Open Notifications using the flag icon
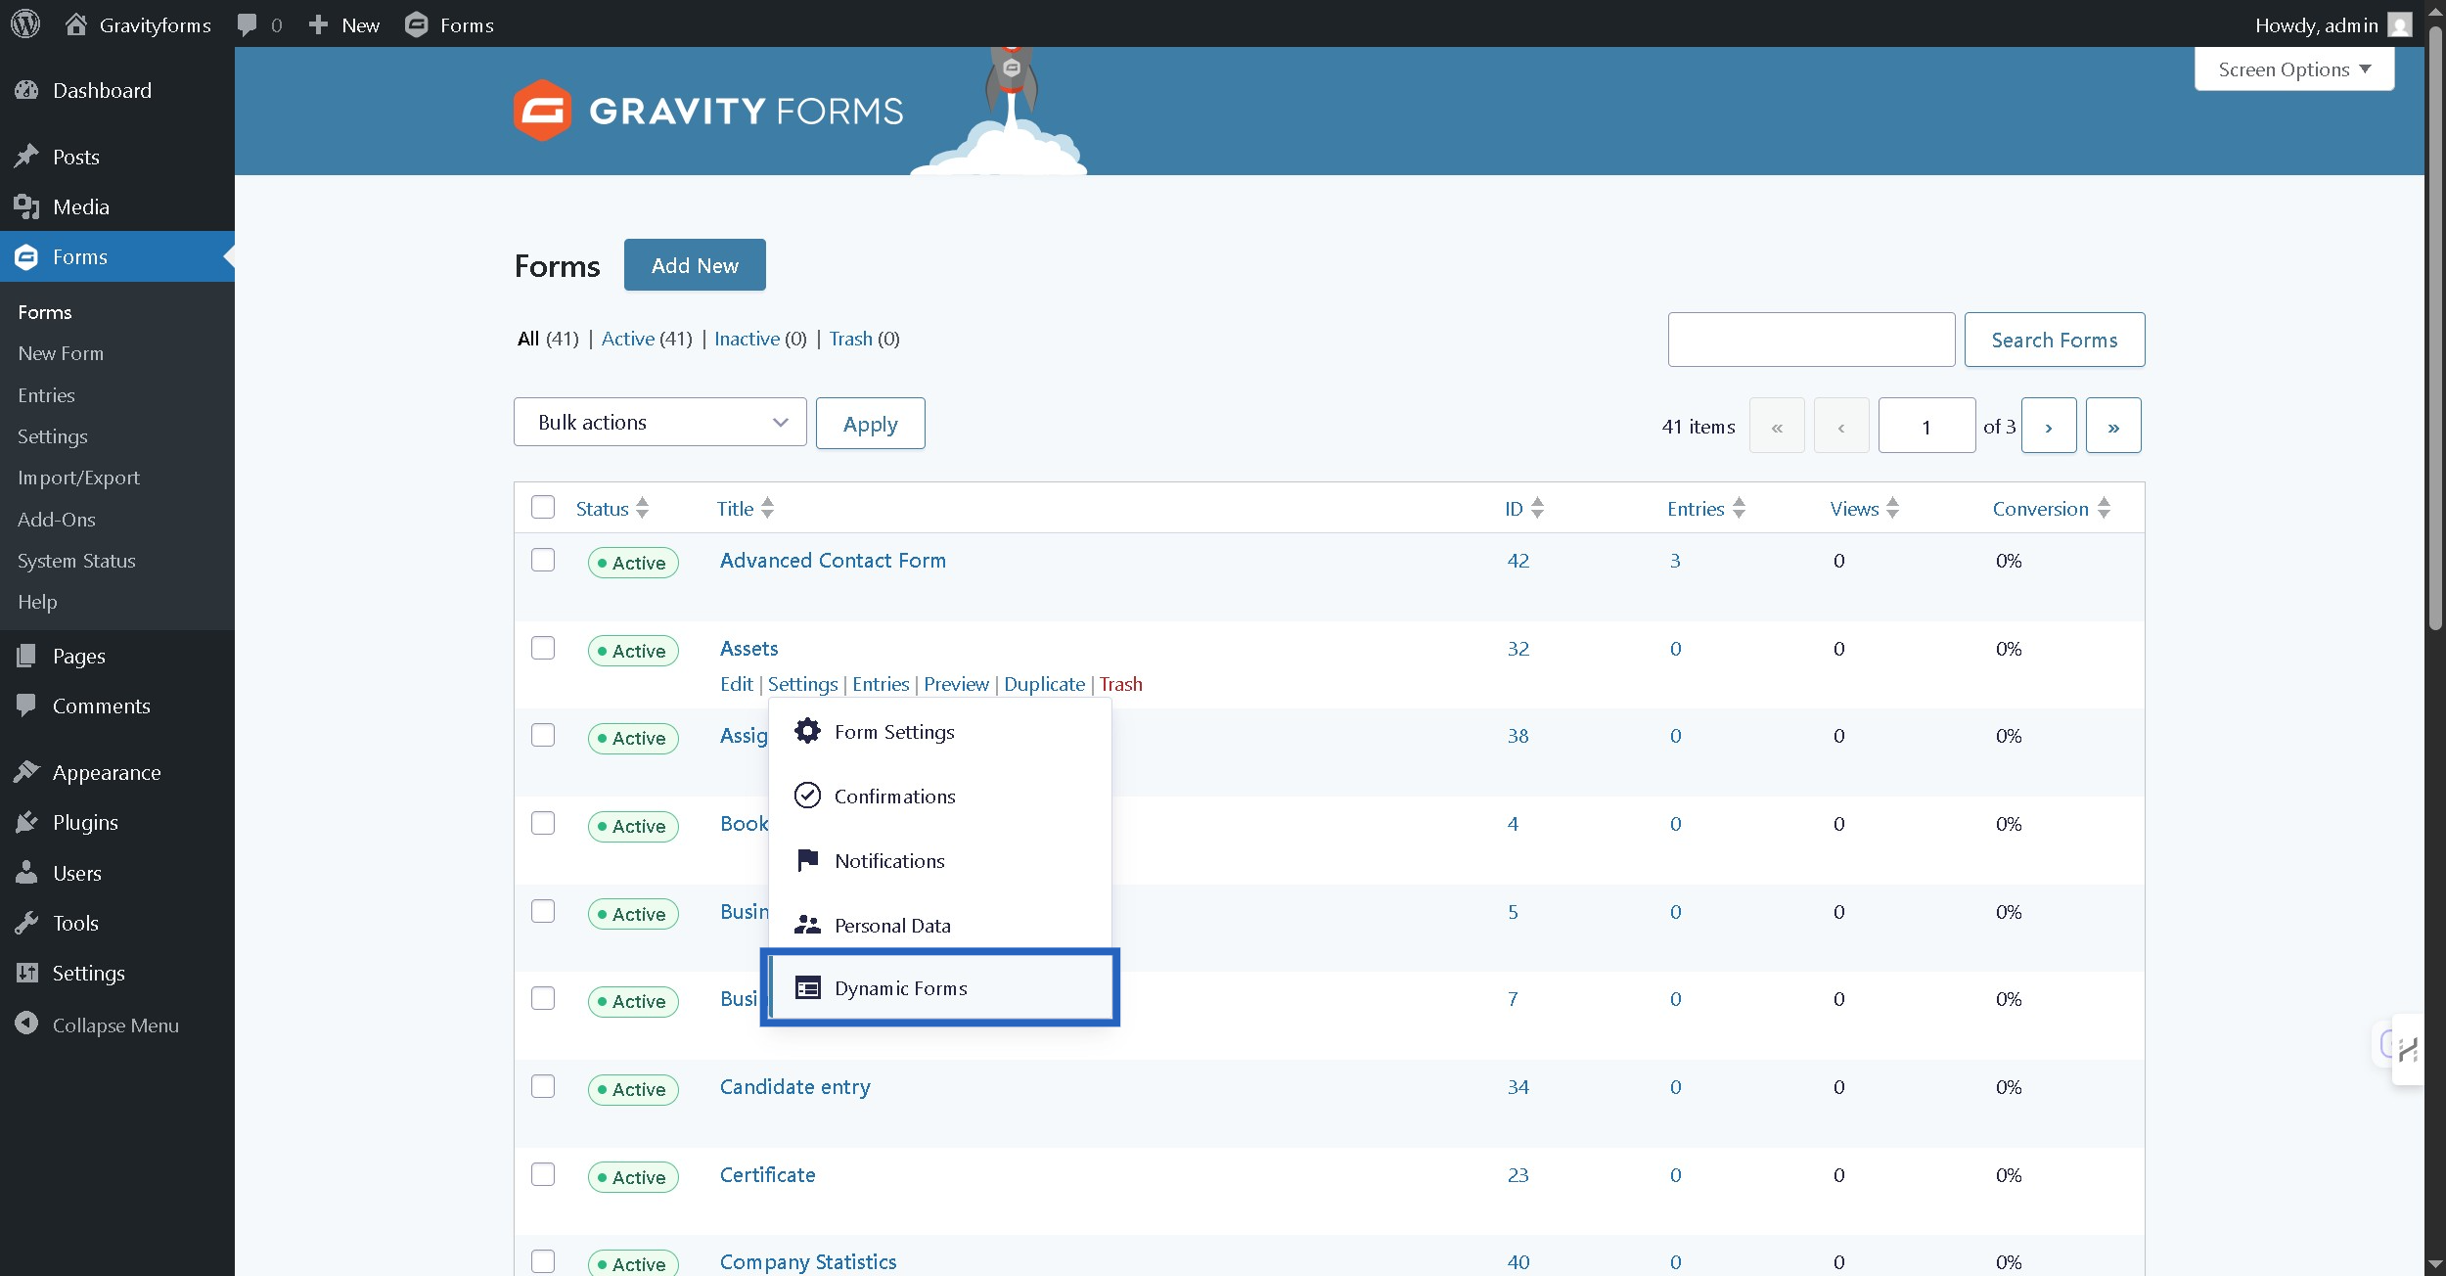The width and height of the screenshot is (2446, 1276). pyautogui.click(x=806, y=860)
